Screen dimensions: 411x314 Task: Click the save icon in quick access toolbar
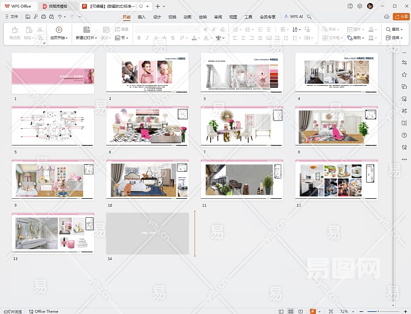pyautogui.click(x=28, y=17)
